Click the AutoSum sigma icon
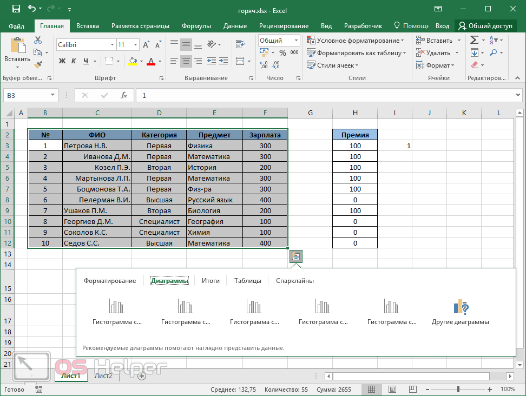 coord(474,40)
